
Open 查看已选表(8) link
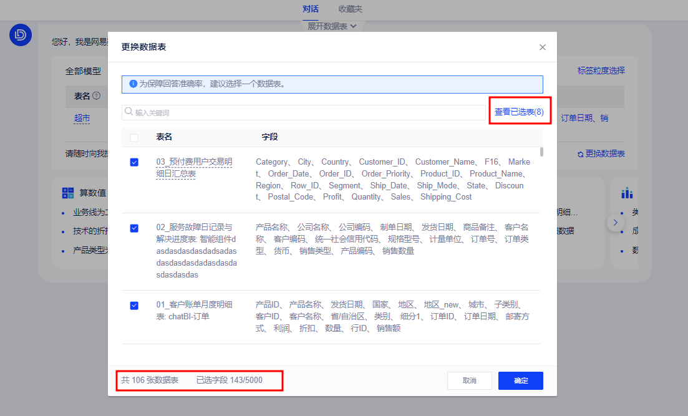[x=519, y=112]
